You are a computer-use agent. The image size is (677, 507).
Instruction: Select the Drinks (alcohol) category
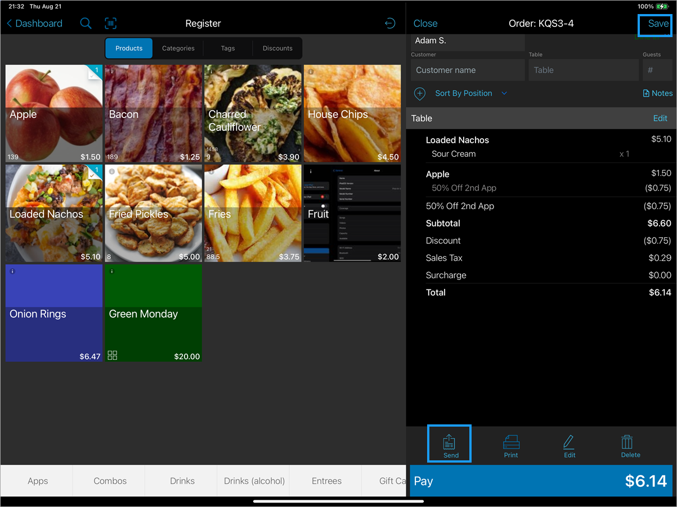point(254,481)
